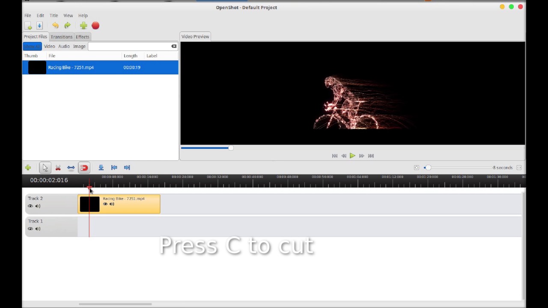
Task: Go to the next marker
Action: tap(127, 168)
